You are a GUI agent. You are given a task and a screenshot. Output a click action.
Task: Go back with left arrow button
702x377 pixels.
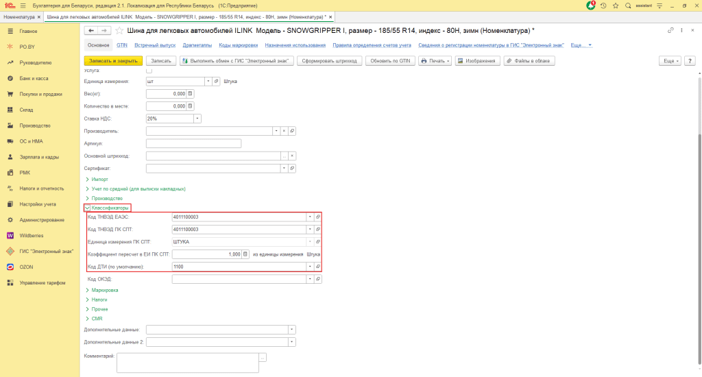click(91, 30)
